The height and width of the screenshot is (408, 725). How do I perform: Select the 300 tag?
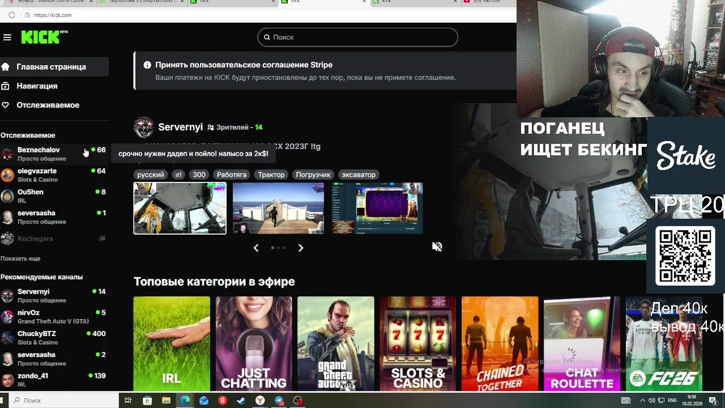(x=199, y=175)
